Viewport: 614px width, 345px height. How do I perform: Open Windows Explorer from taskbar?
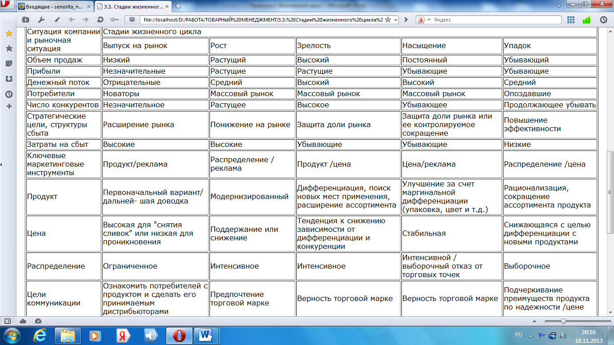(68, 335)
